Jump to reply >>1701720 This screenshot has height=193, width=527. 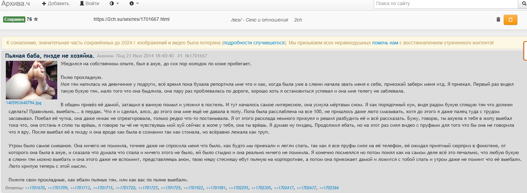point(125,188)
